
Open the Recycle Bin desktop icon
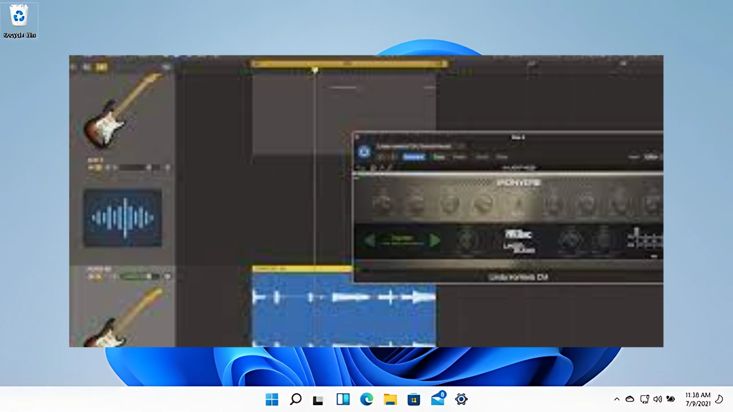pyautogui.click(x=19, y=21)
